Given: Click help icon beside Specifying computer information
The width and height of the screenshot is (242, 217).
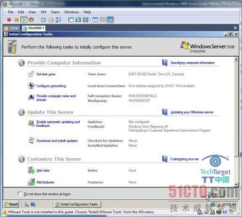Looking at the screenshot, I should pos(165,63).
